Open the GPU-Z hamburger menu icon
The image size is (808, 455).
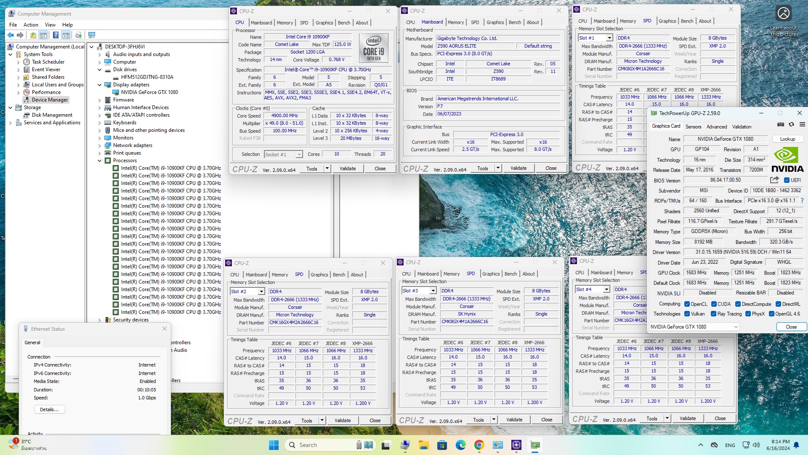point(802,125)
